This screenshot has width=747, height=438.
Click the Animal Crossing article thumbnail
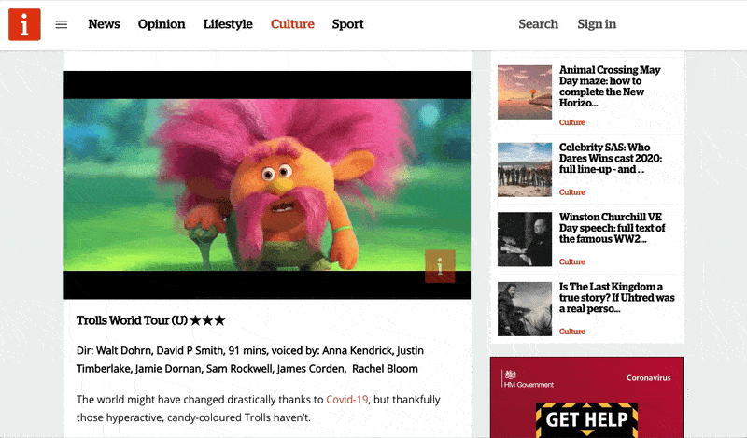coord(525,92)
